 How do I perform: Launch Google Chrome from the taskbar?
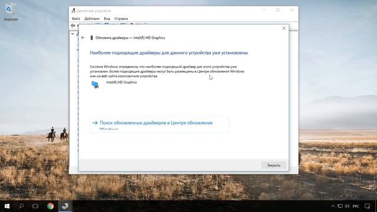(x=51, y=206)
